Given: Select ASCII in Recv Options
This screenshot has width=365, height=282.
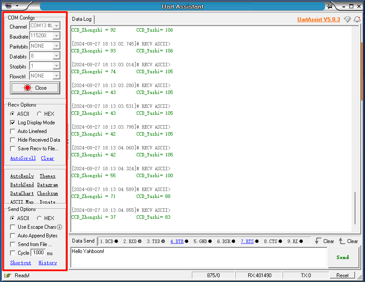Looking at the screenshot, I should pyautogui.click(x=12, y=114).
